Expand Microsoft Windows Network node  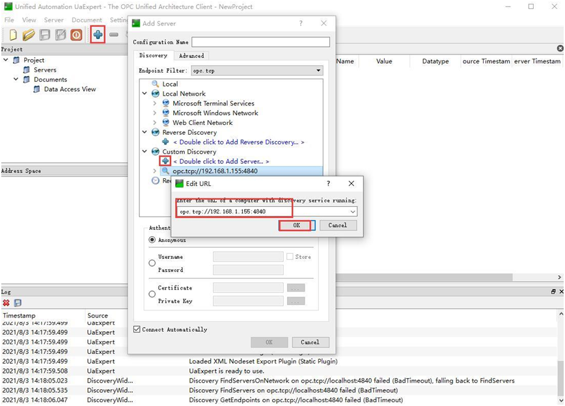pos(155,113)
